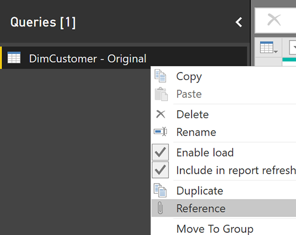Open the column type dropdown arrow
The height and width of the screenshot is (235, 296).
pos(292,47)
